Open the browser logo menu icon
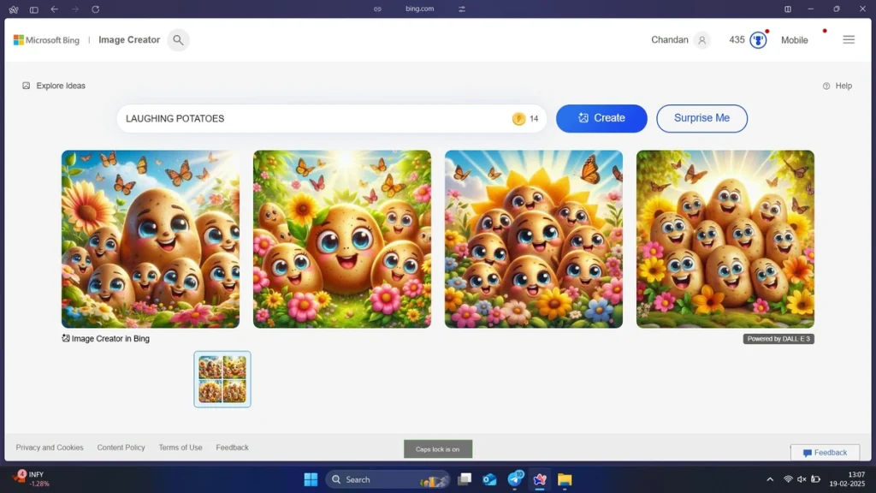The height and width of the screenshot is (493, 876). [14, 9]
